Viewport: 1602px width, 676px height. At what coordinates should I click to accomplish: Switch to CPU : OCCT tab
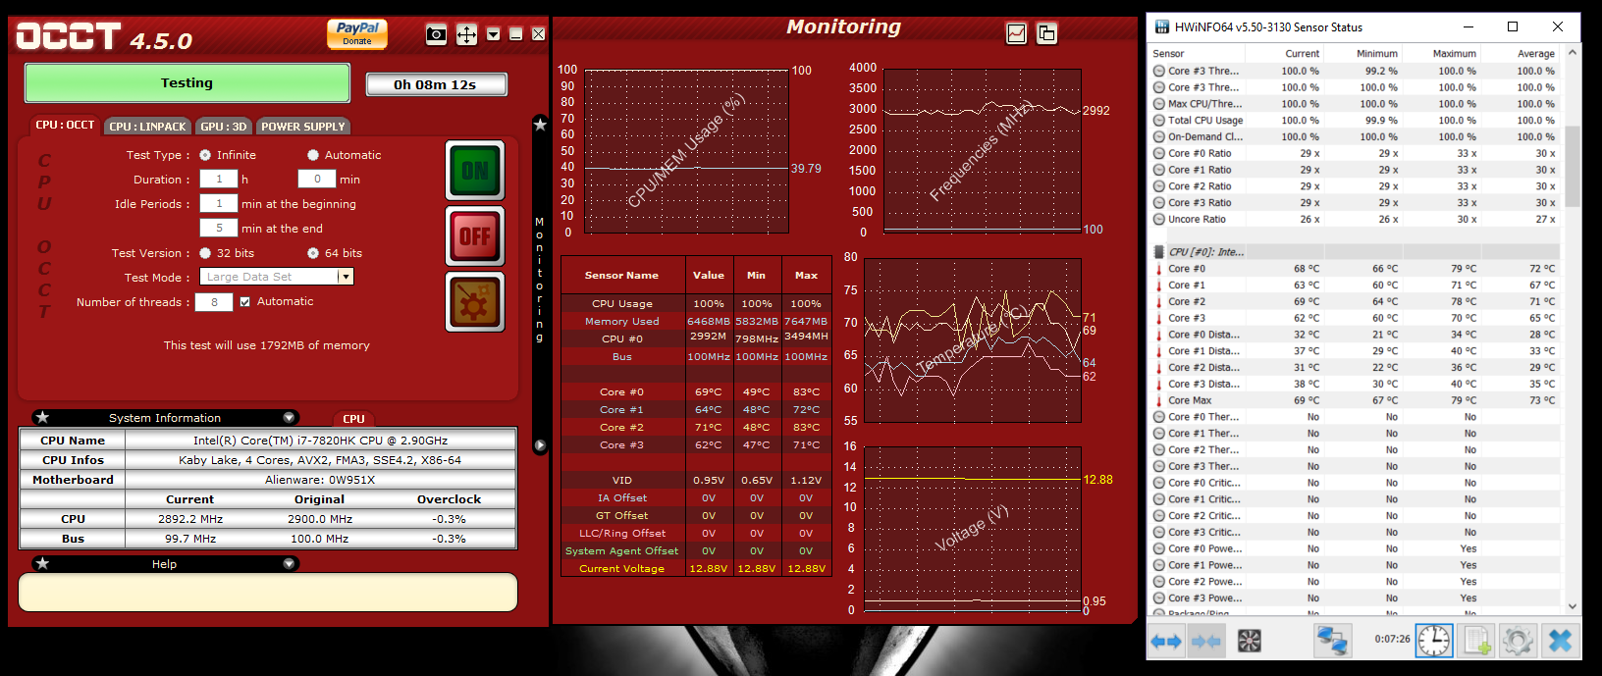65,126
